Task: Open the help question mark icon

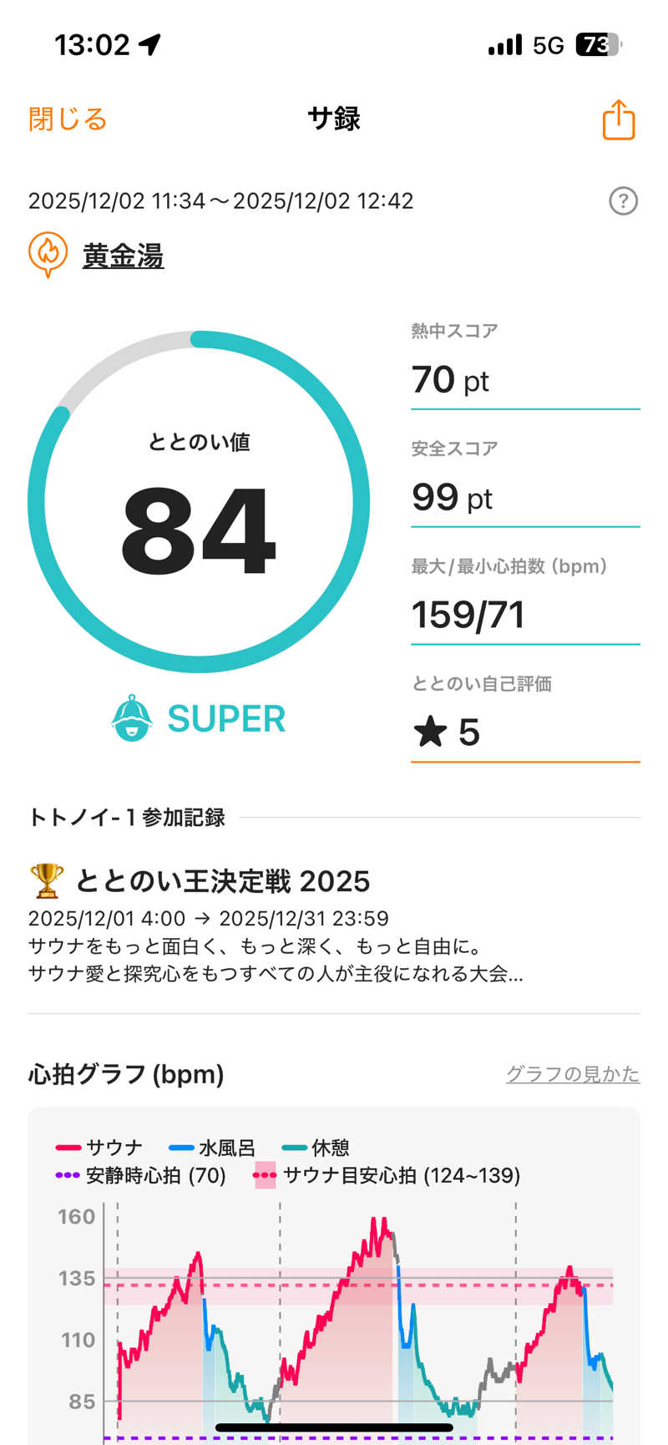Action: coord(623,201)
